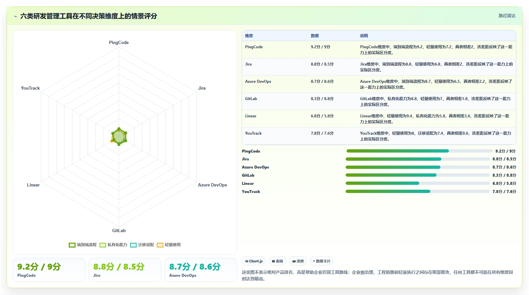
Task: Click the GitLab axis label on radar chart
Action: [x=119, y=231]
